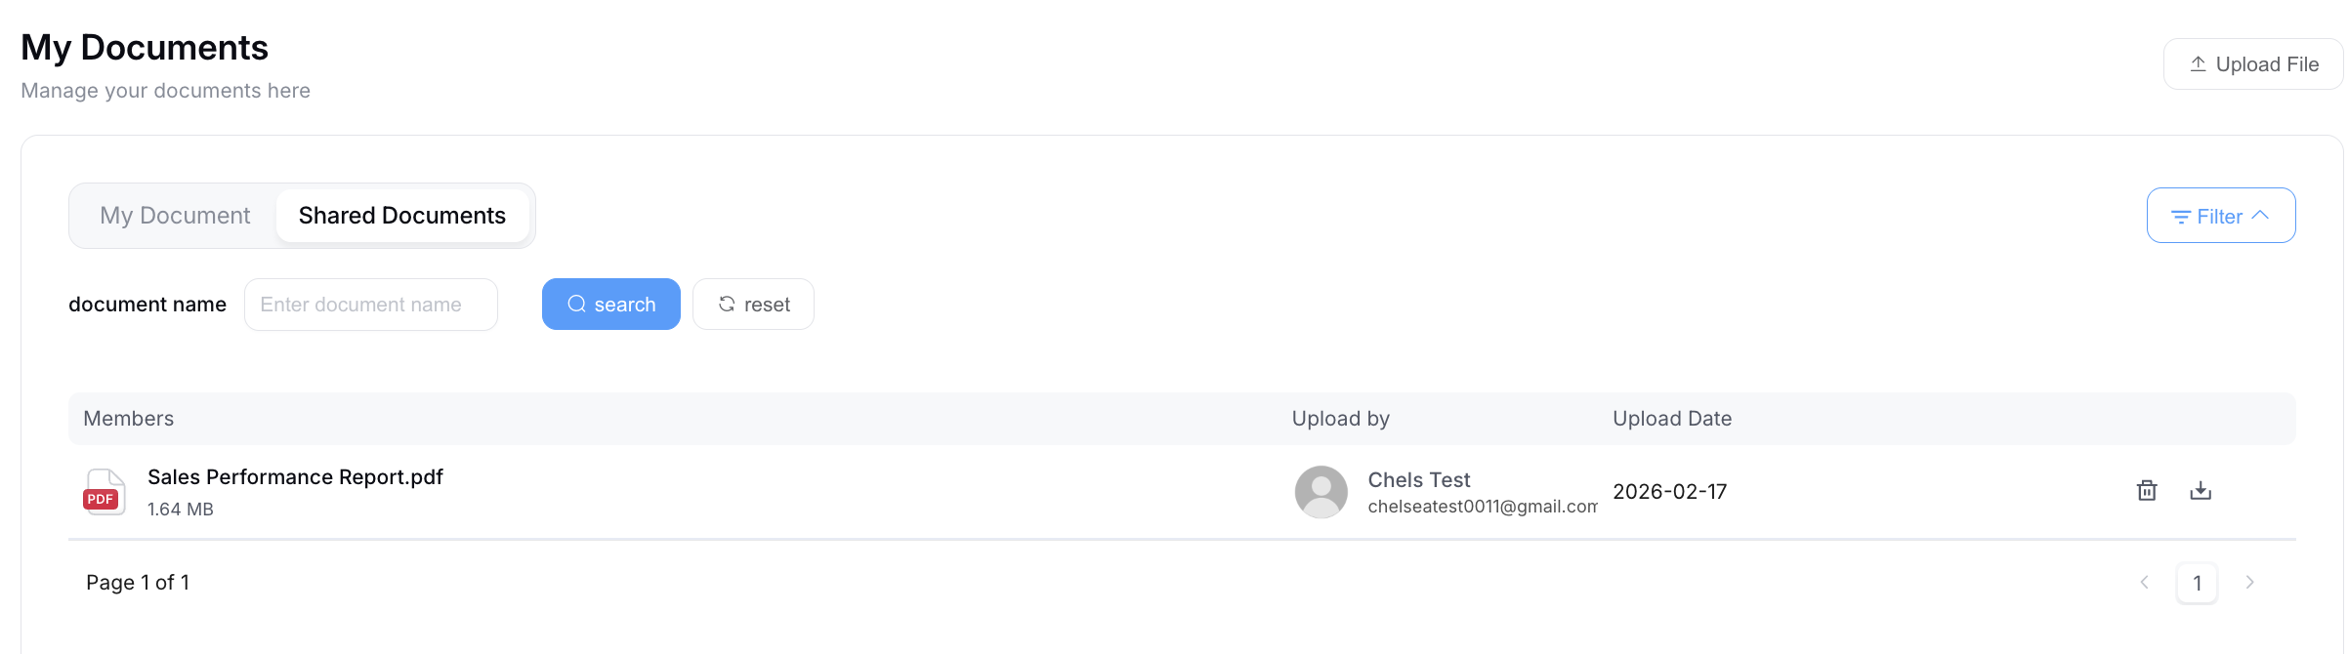Click the refresh icon on reset button
Image resolution: width=2348 pixels, height=654 pixels.
point(726,304)
